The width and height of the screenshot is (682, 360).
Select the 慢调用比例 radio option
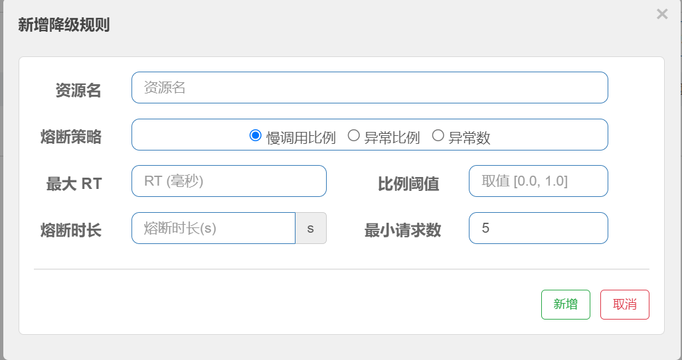pos(255,135)
